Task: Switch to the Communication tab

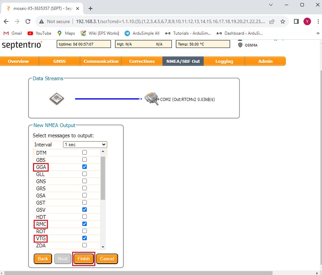Action: (101, 61)
